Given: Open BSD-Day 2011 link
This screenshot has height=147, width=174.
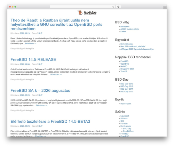Looking at the screenshot, I should (x=127, y=89).
